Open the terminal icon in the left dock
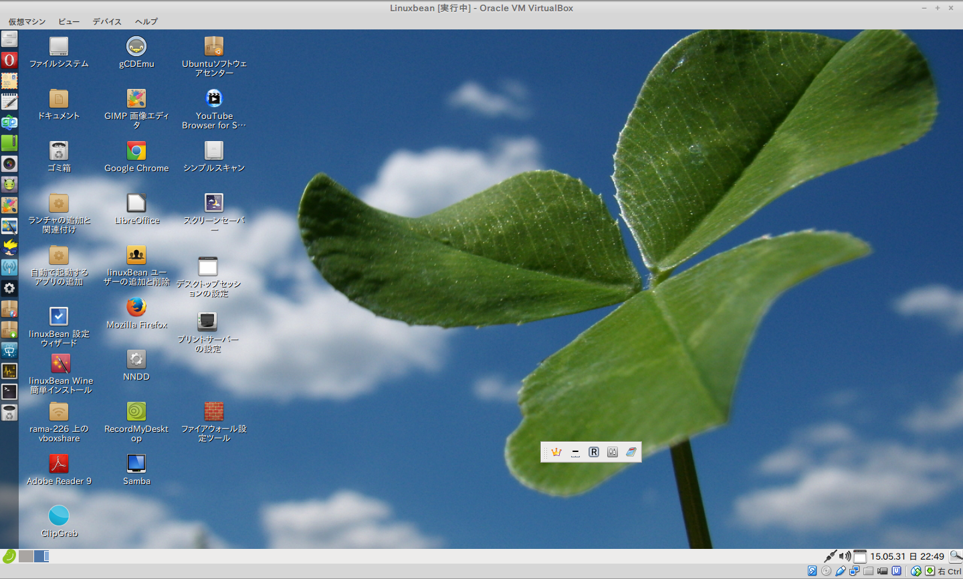 click(x=9, y=392)
